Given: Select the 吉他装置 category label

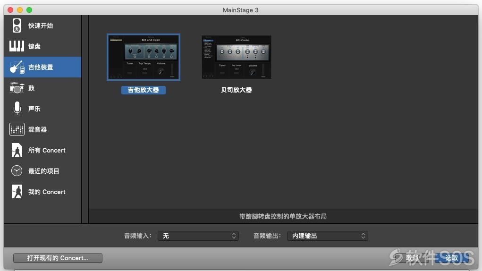Looking at the screenshot, I should click(x=41, y=67).
